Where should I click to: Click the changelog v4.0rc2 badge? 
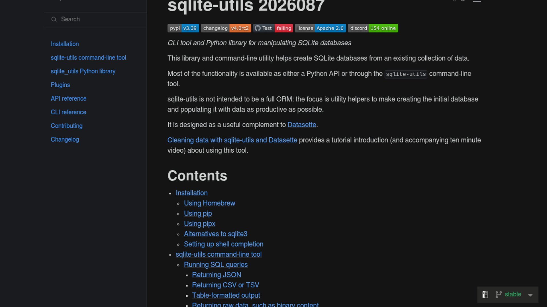pyautogui.click(x=226, y=28)
